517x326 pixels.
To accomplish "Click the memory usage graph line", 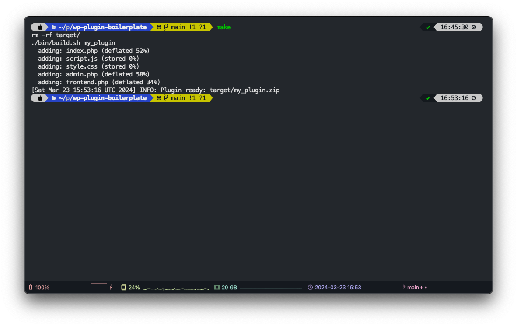I will pyautogui.click(x=271, y=289).
